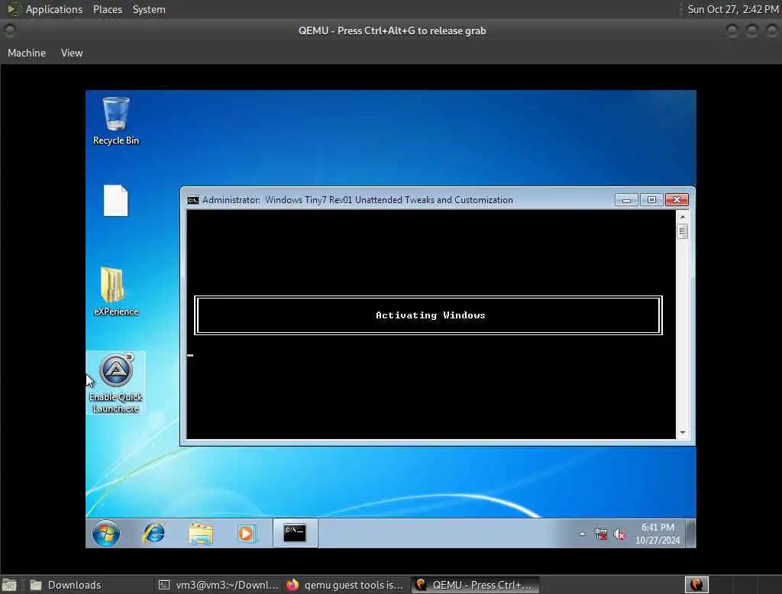The image size is (782, 594).
Task: Click the QEMU window menu button at left of title
Action: tap(9, 31)
